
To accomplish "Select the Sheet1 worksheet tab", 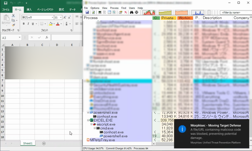I will (x=28, y=143).
